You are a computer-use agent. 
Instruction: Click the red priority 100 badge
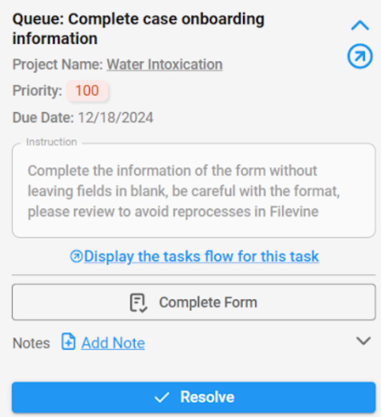(87, 91)
